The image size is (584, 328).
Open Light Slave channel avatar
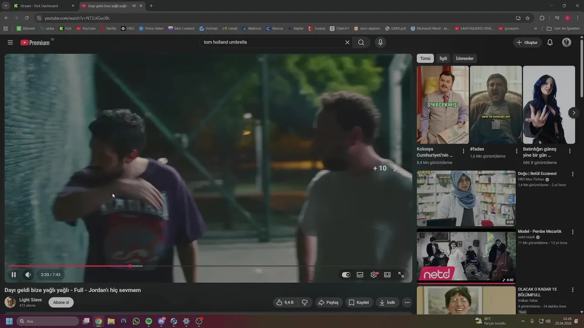[x=10, y=302]
